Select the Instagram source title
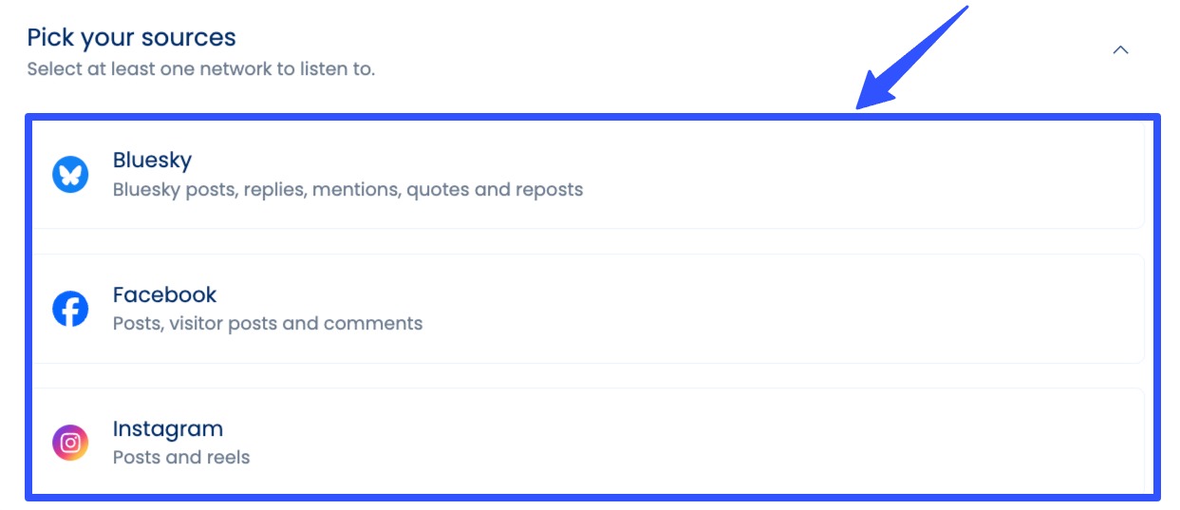The height and width of the screenshot is (510, 1180). [x=167, y=428]
